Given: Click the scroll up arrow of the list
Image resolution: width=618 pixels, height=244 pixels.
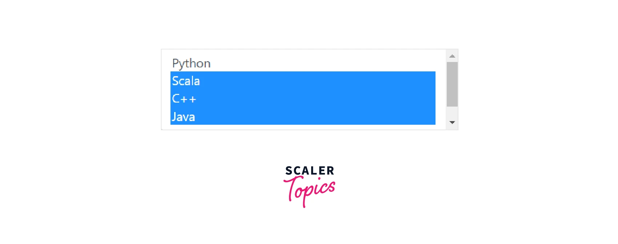Looking at the screenshot, I should pyautogui.click(x=452, y=56).
